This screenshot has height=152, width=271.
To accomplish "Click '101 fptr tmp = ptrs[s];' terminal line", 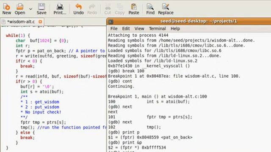I will coord(150,117).
